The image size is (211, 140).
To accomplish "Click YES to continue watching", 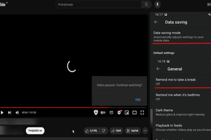I will pos(138,100).
